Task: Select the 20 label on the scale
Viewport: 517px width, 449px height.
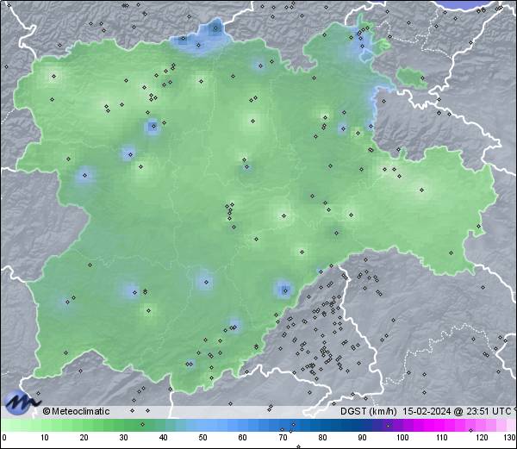Action: point(84,438)
